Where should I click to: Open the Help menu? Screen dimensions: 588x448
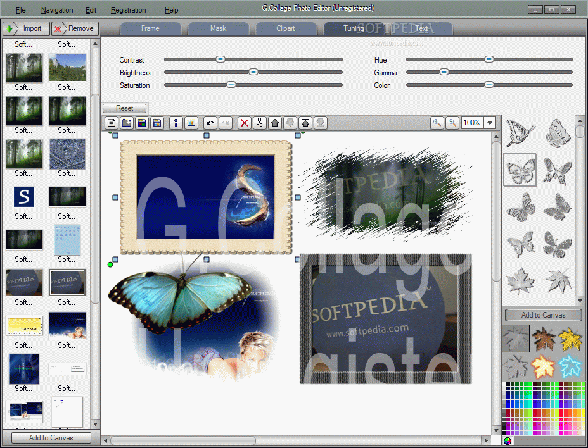[171, 10]
